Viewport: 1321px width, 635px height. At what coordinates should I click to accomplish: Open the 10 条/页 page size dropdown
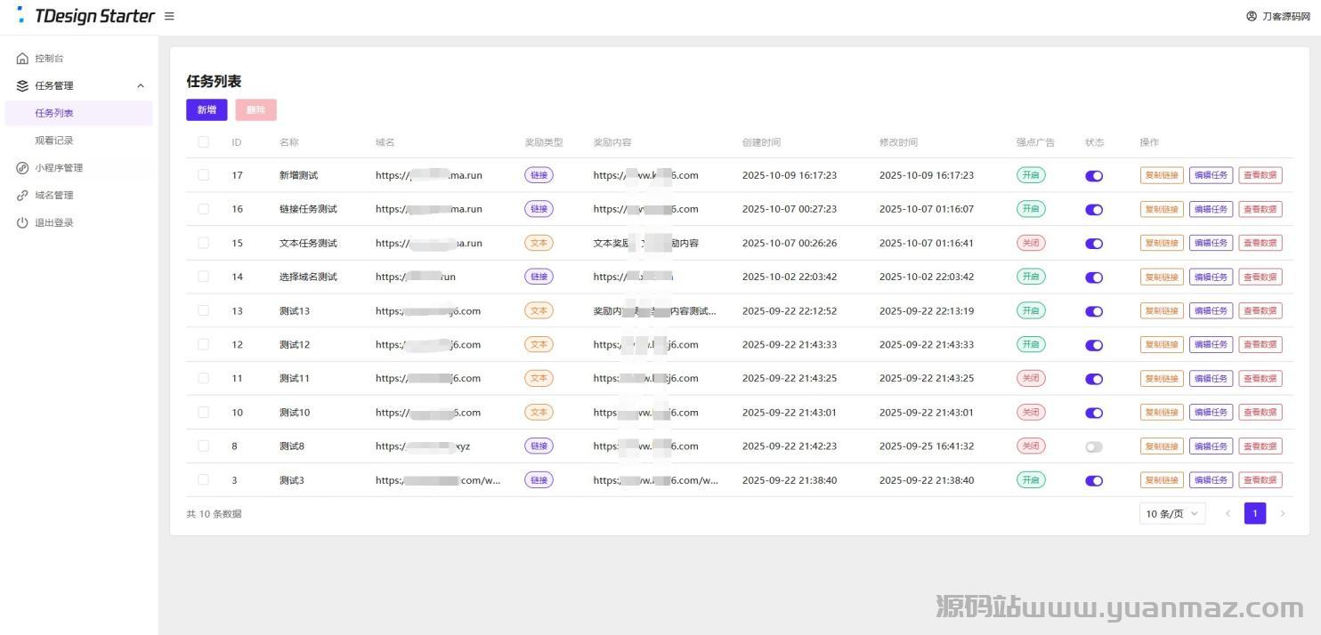click(1171, 514)
